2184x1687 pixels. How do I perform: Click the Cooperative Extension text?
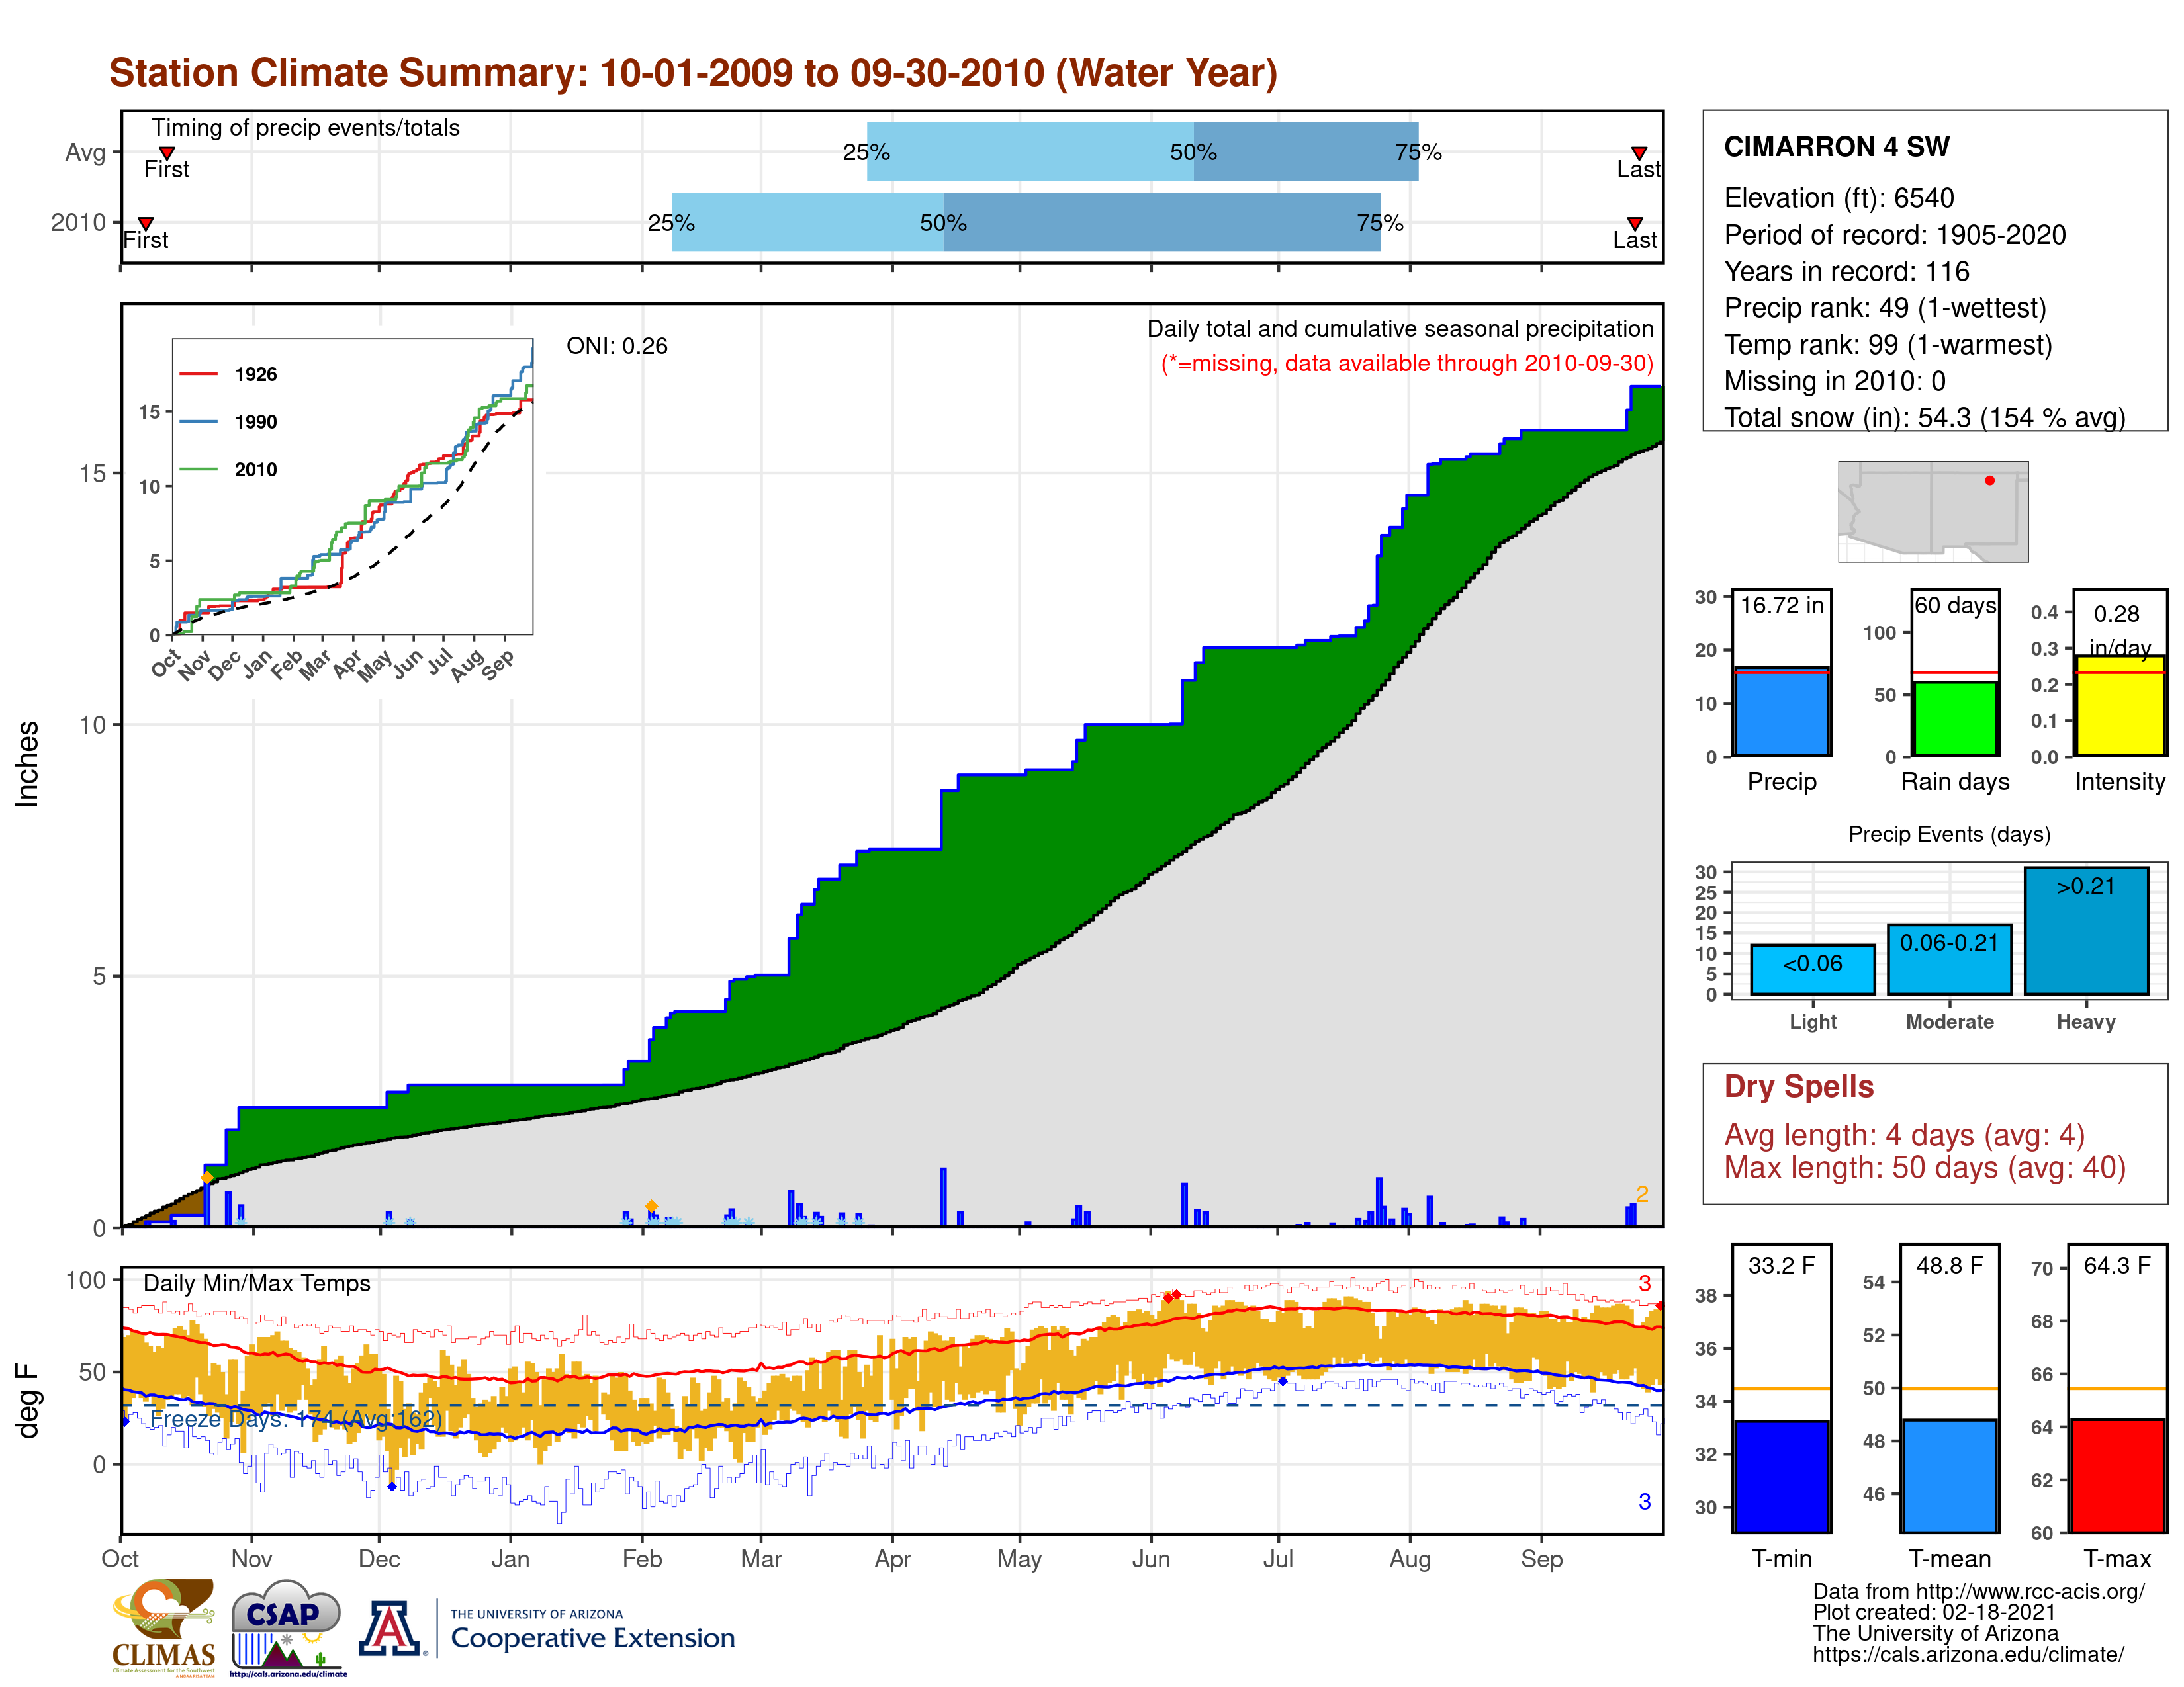[x=593, y=1638]
